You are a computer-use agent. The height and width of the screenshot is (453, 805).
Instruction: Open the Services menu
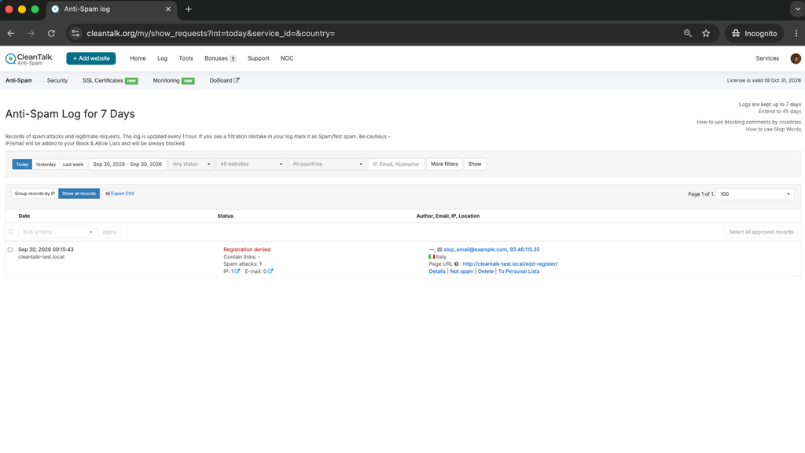point(767,58)
